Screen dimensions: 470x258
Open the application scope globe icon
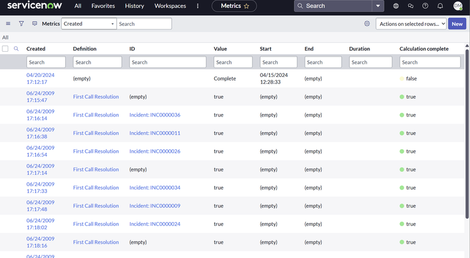tap(396, 6)
